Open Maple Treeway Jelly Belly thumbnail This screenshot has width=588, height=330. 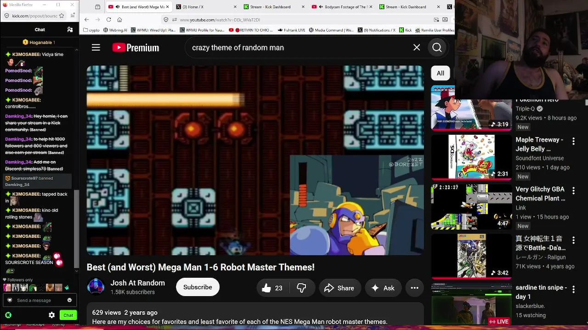coord(471,157)
